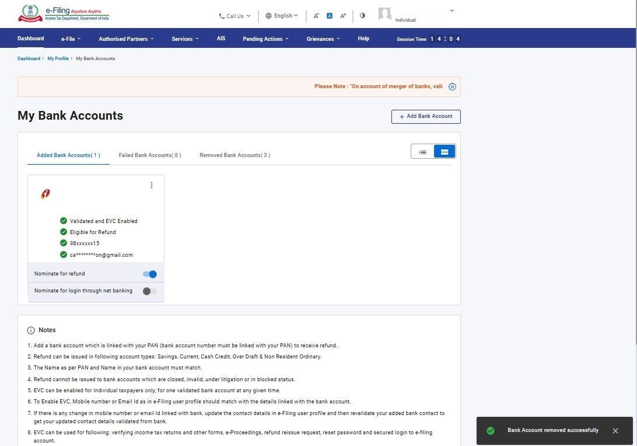Switch to Removed Bank Accounts tab
Screen dimensions: 637x446
pyautogui.click(x=235, y=155)
